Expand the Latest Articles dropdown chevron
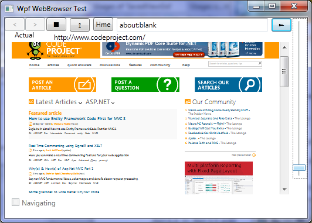The image size is (312, 223). pos(80,102)
